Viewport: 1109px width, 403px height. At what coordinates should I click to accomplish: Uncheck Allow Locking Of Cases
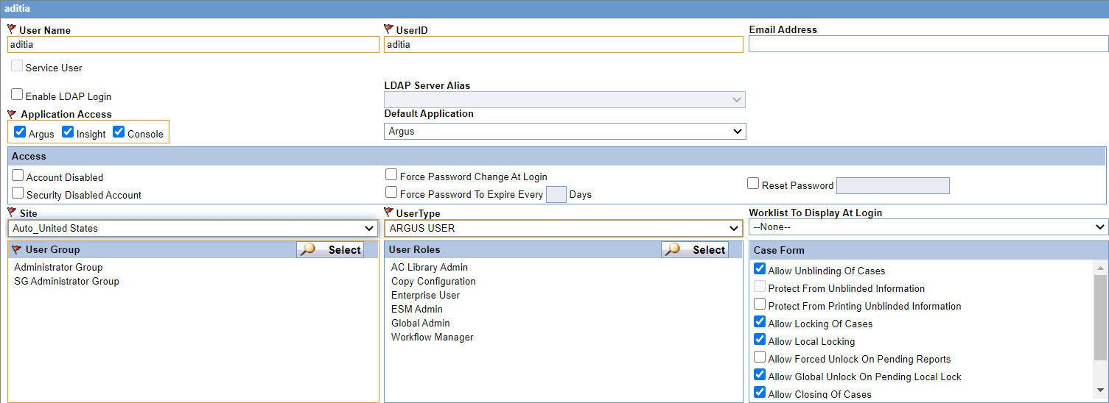(760, 322)
